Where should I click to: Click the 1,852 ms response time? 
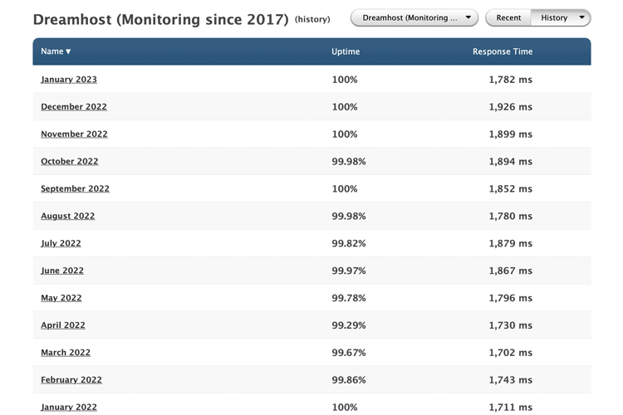(x=511, y=188)
